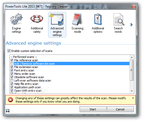This screenshot has height=121, width=143.
Task: Select the Scanning mode label
Action: tap(78, 30)
